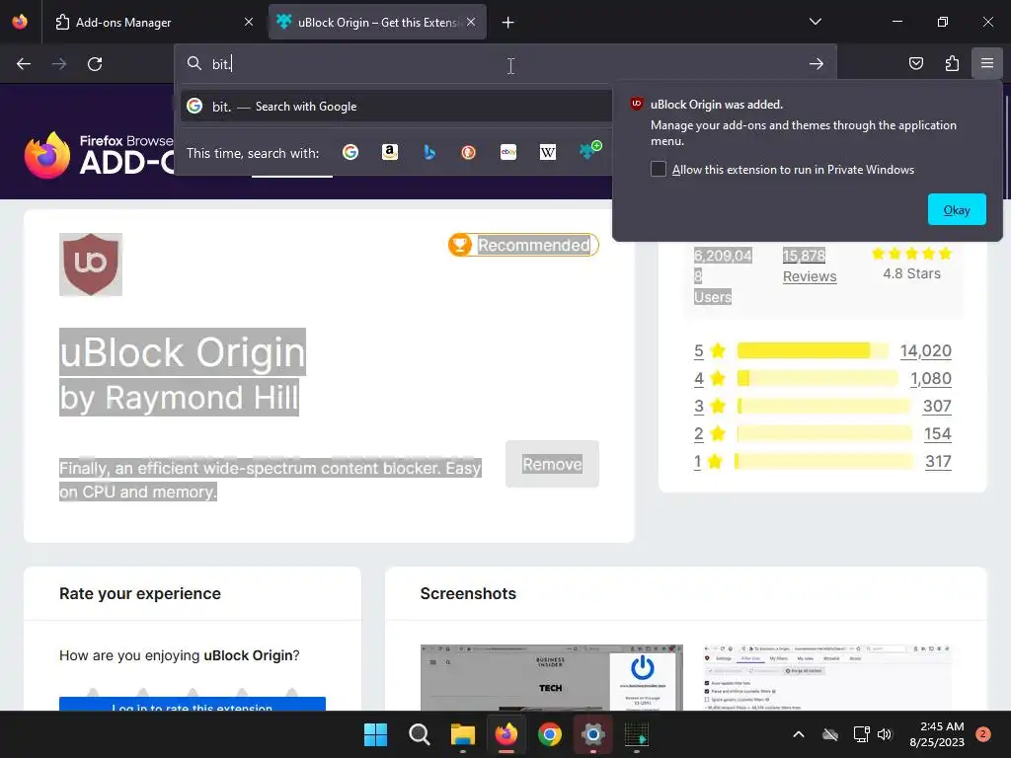Switch to Firefox in the taskbar

point(506,734)
